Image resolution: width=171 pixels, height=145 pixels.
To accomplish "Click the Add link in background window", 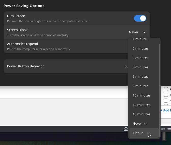I will pyautogui.click(x=166, y=110).
